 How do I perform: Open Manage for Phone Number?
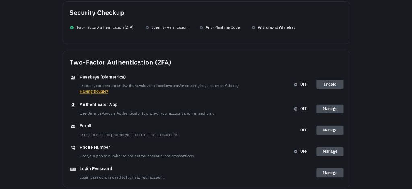tap(330, 152)
